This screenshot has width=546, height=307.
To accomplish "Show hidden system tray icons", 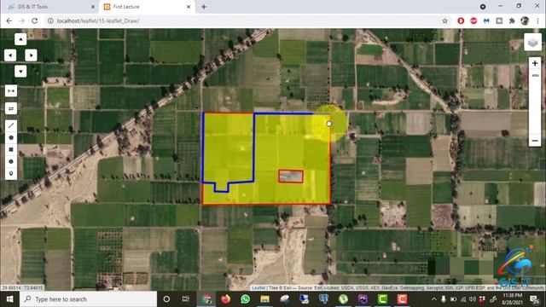I will coord(434,299).
